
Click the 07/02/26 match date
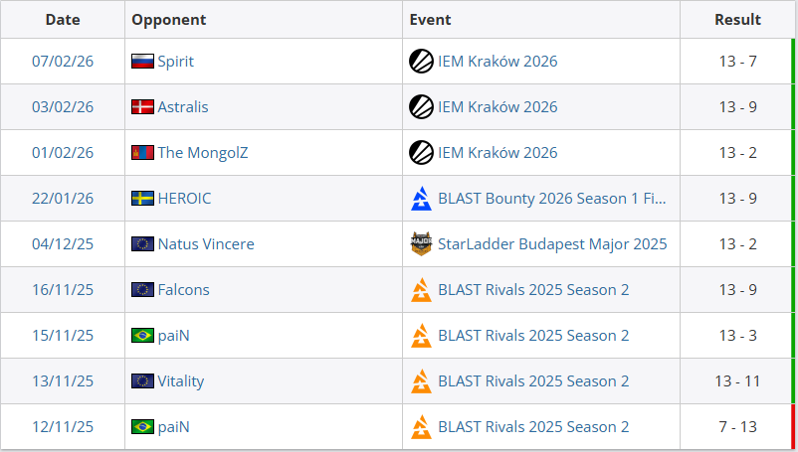(63, 62)
